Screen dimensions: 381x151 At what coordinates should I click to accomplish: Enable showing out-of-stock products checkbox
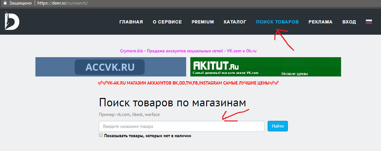coord(101,135)
